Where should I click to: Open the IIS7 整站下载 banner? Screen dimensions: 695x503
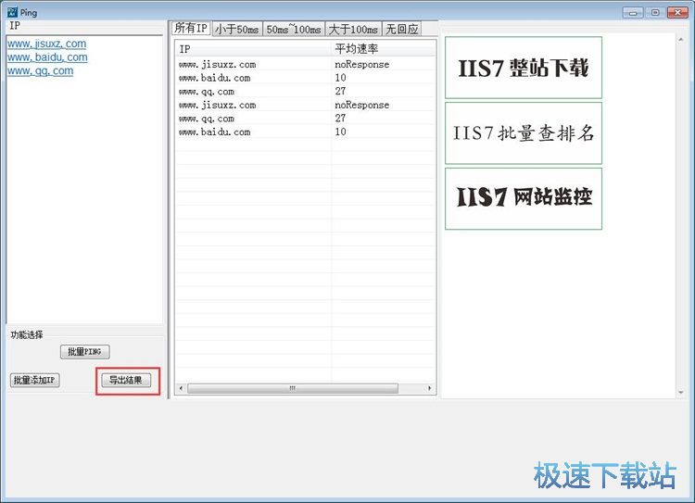tap(524, 68)
